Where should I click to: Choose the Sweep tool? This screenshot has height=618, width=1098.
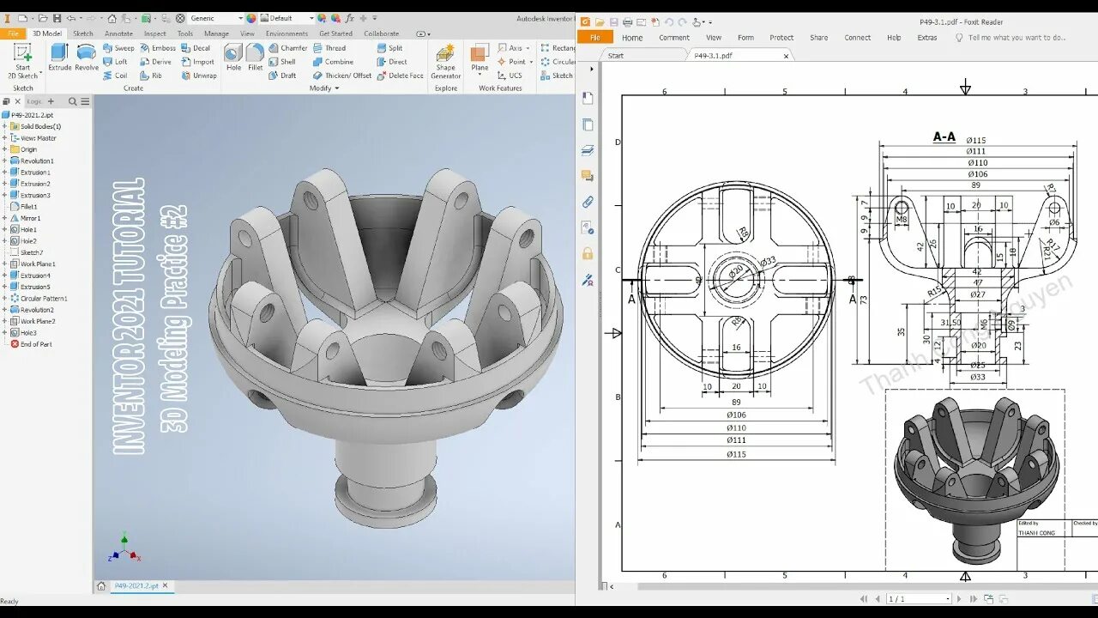118,48
